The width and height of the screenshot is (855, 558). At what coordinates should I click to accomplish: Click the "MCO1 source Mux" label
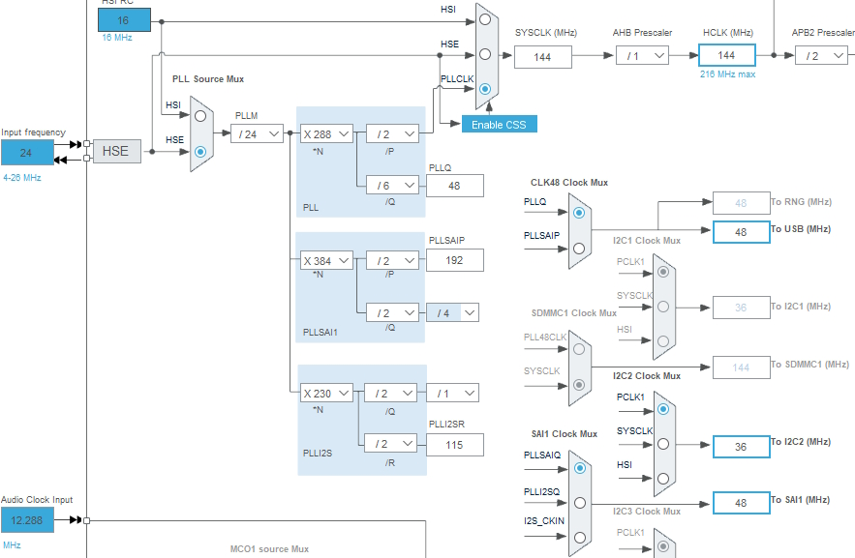pos(269,548)
